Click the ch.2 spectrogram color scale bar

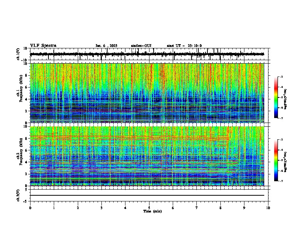click(276, 160)
